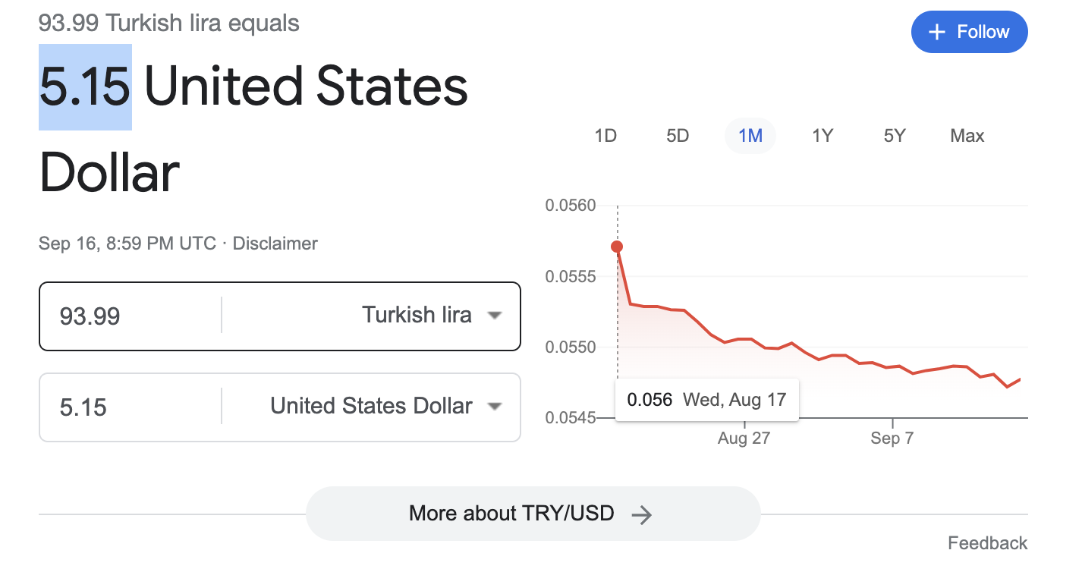
Task: Switch chart to 5D range
Action: (x=677, y=136)
